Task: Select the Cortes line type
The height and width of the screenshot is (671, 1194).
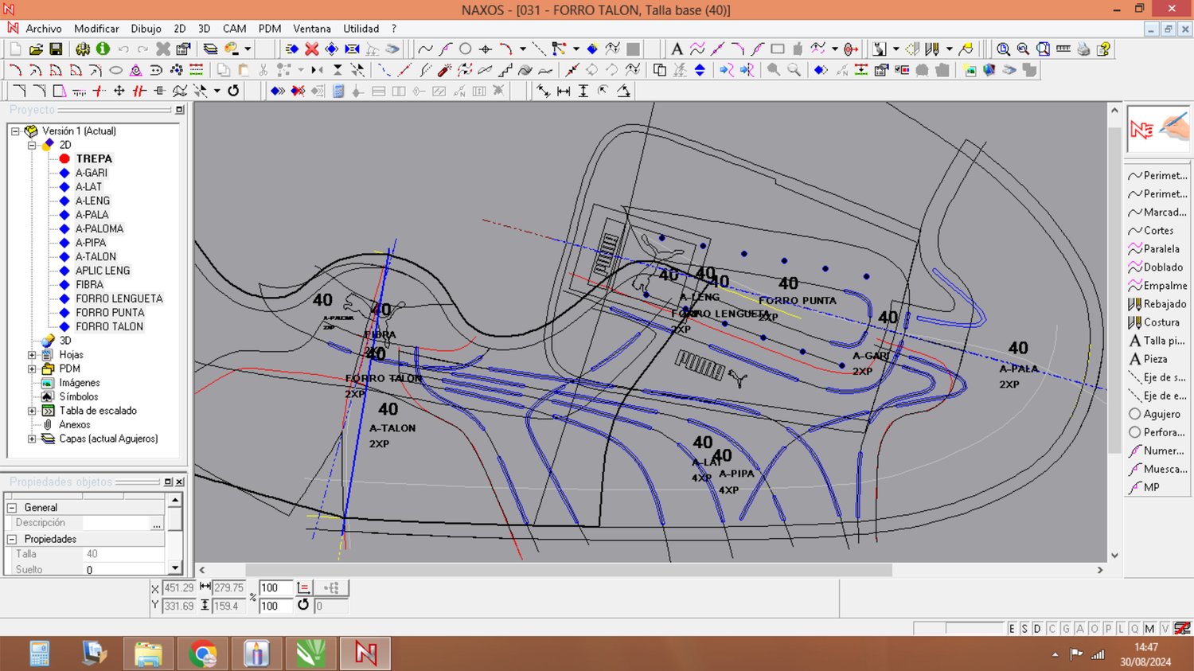Action: (1151, 231)
